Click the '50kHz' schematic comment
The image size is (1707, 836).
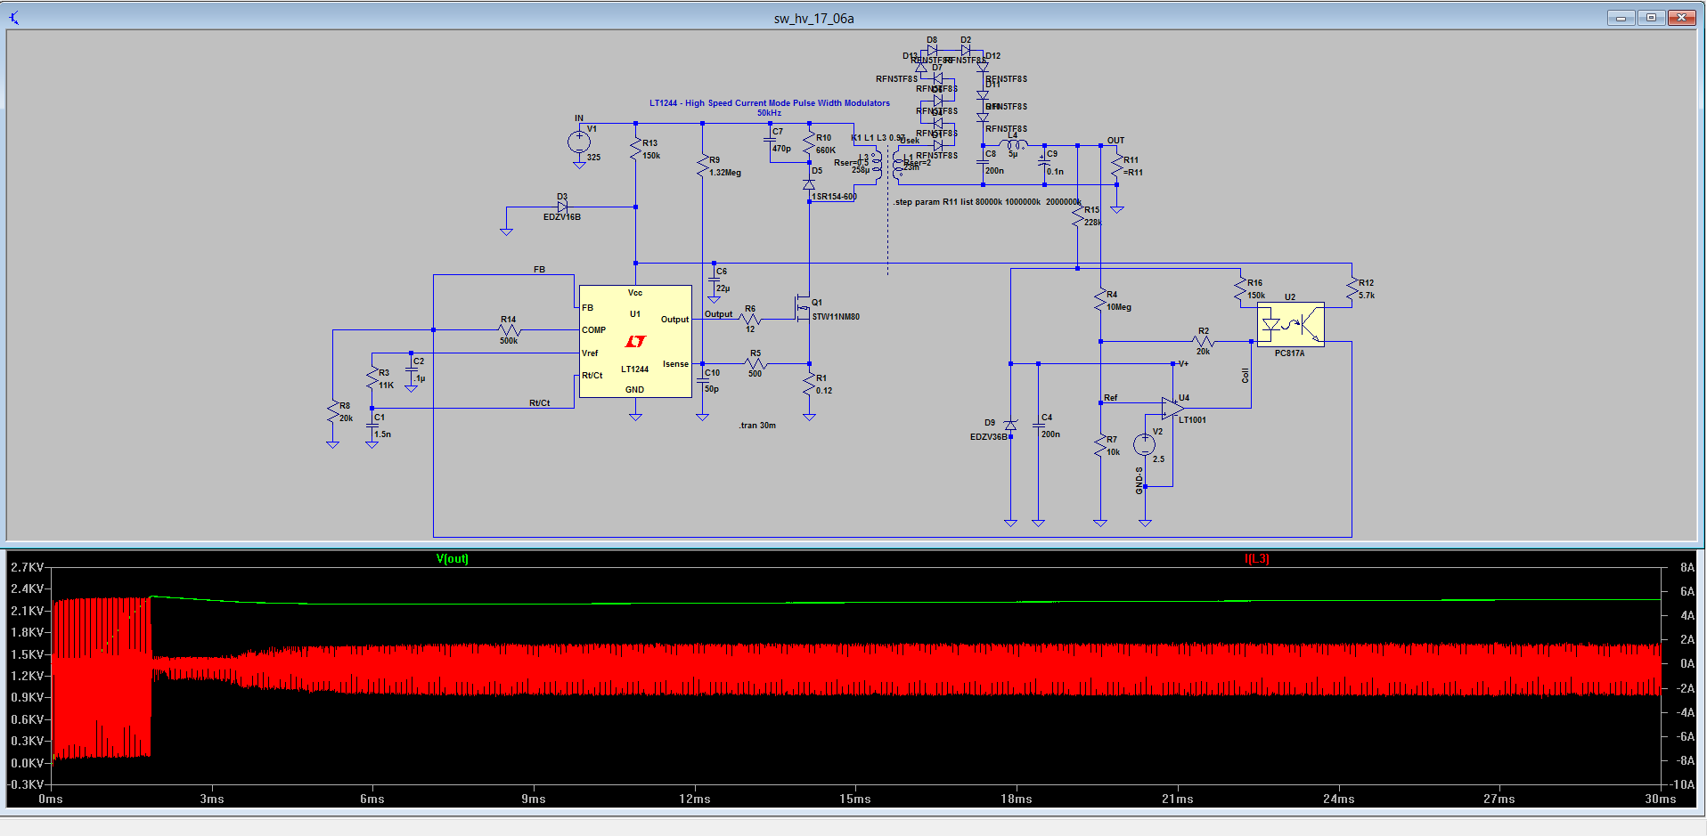coord(770,113)
